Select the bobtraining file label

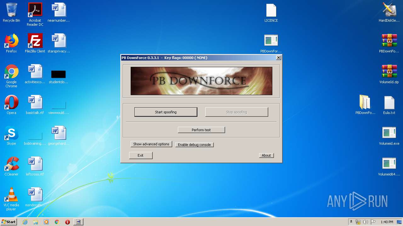[35, 143]
